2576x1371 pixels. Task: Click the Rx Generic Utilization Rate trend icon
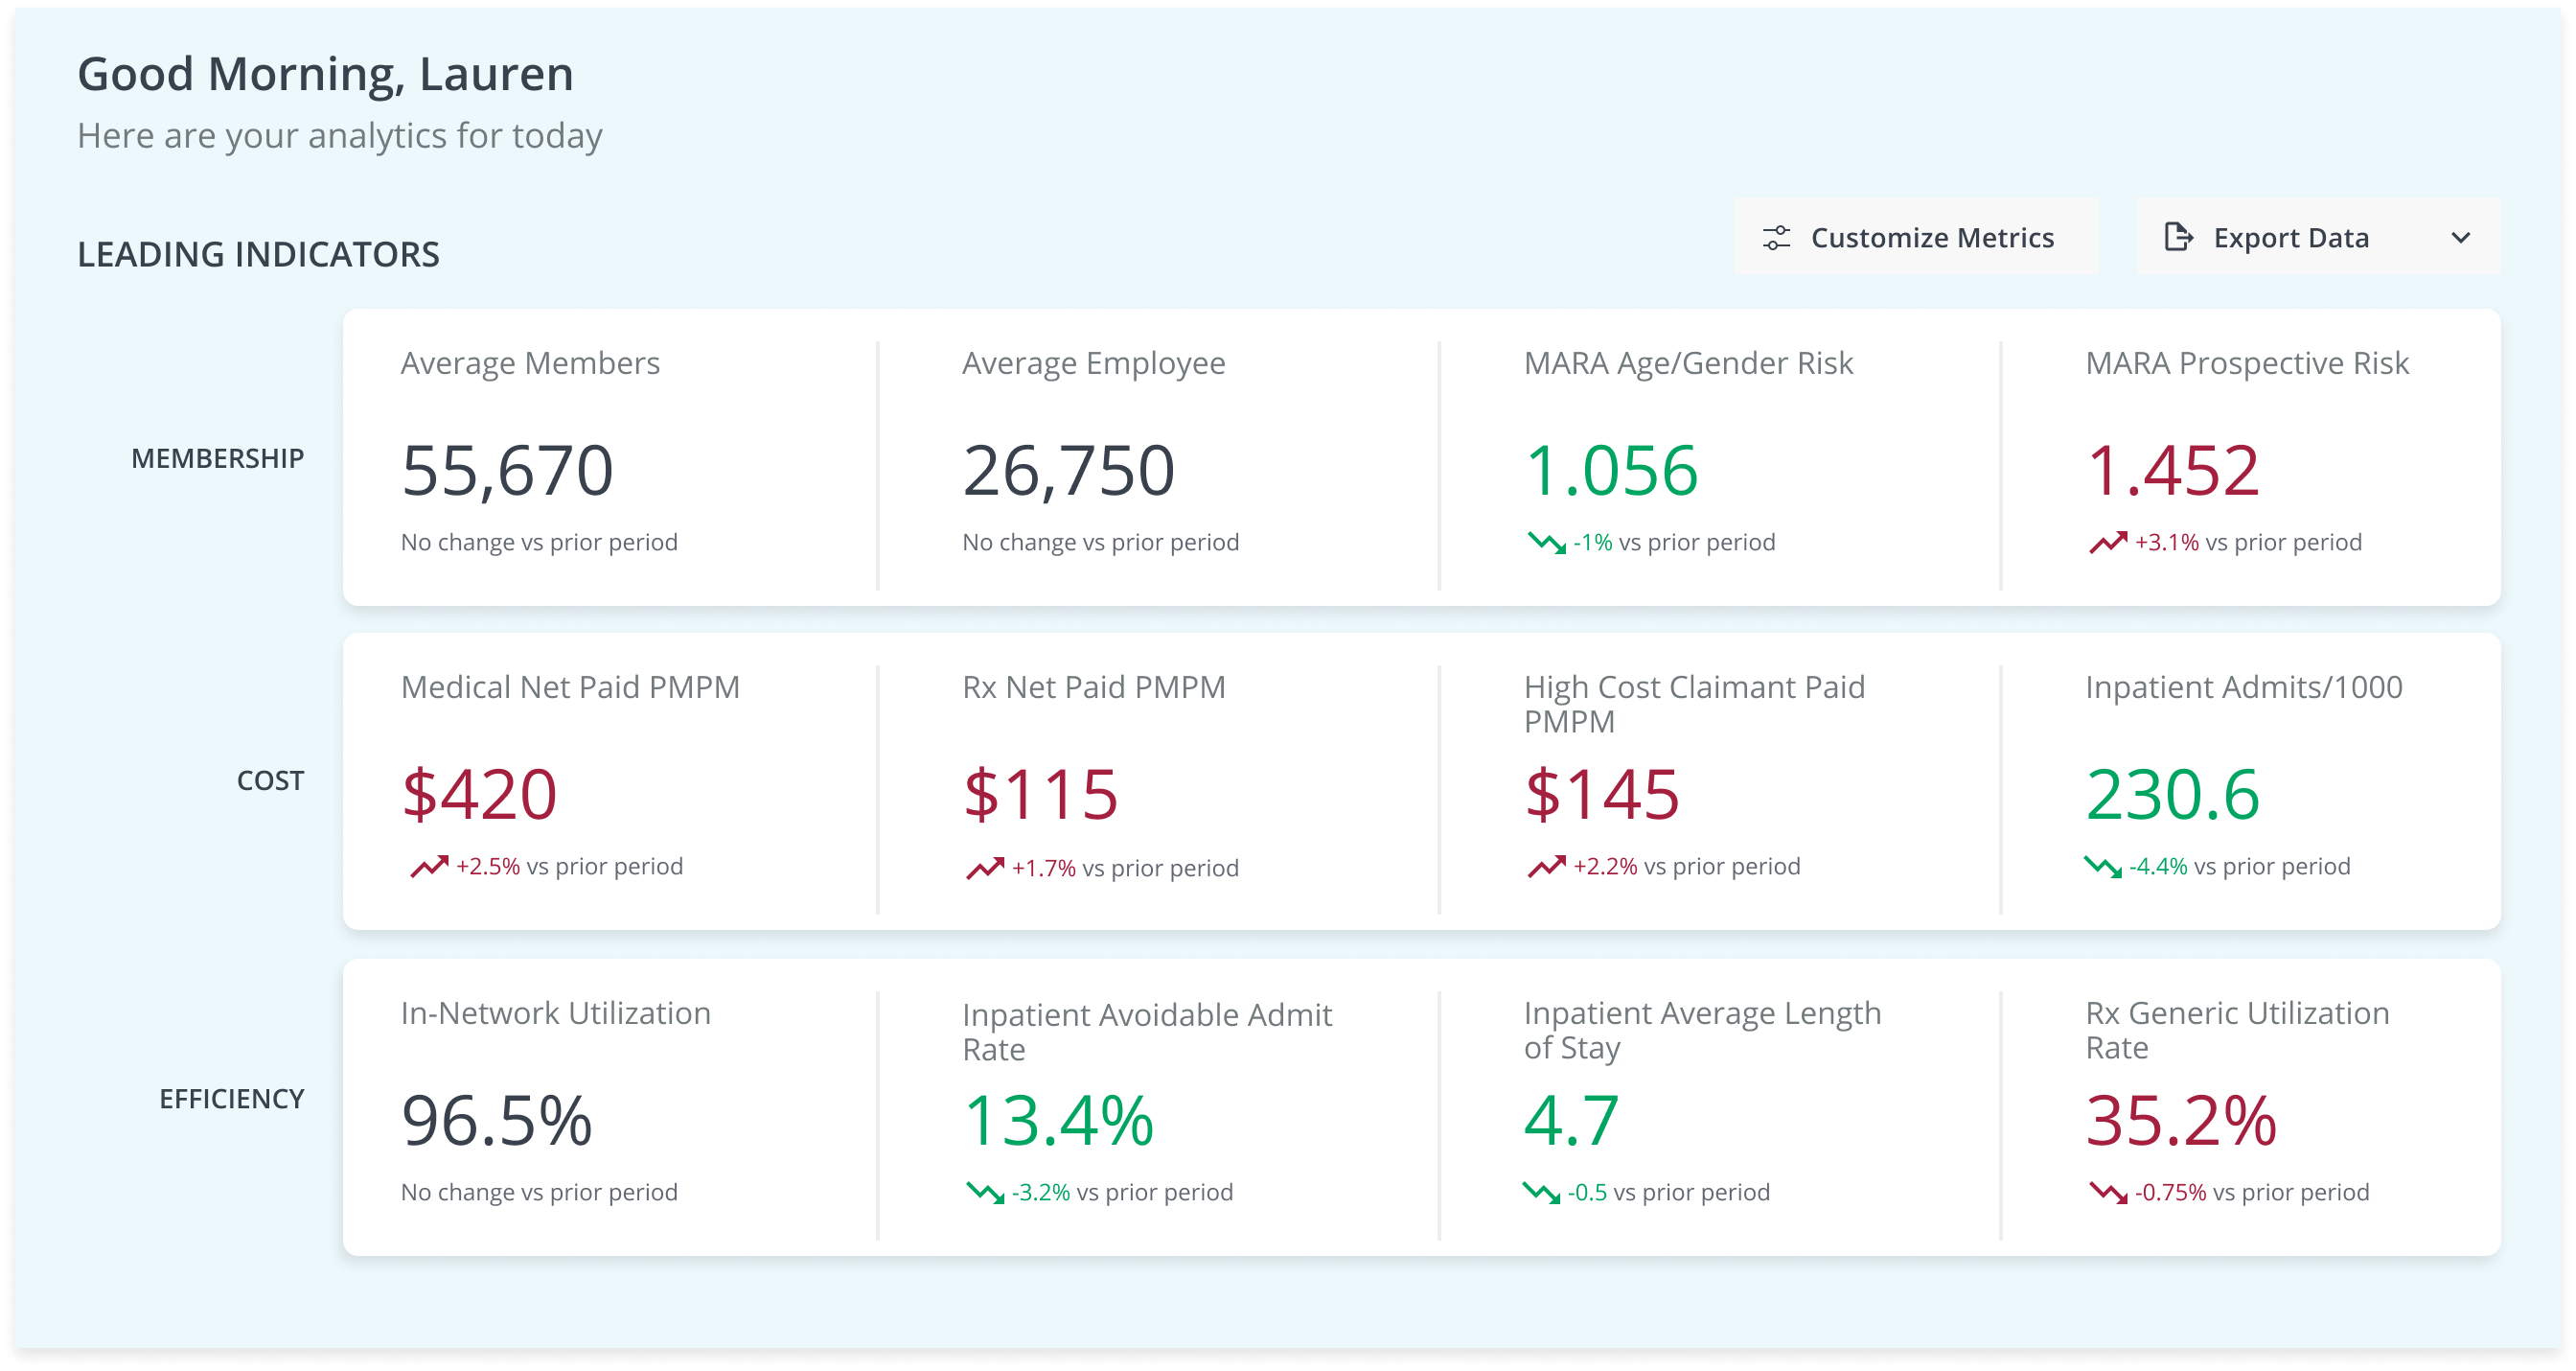point(2108,1193)
